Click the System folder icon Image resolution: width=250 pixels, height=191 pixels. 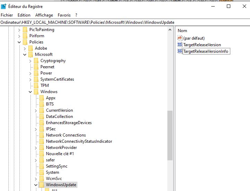pos(42,172)
